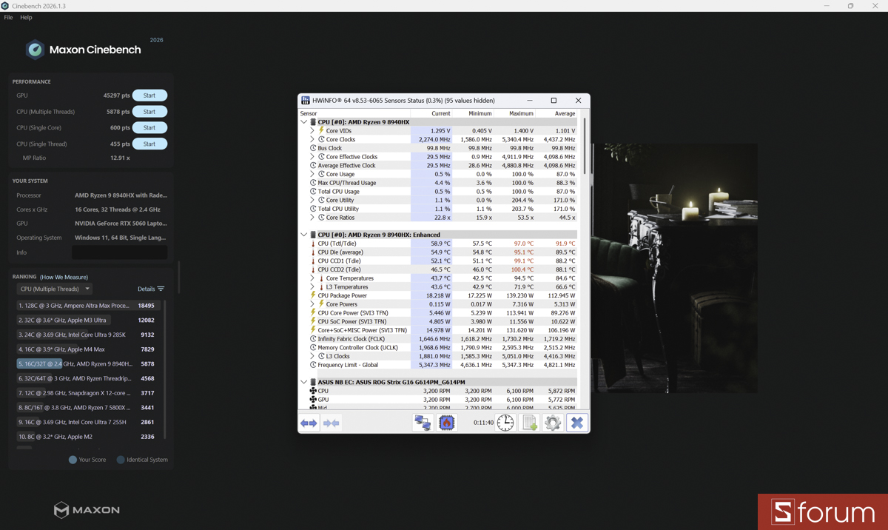888x530 pixels.
Task: Expand the Core Usage row
Action: tap(312, 174)
